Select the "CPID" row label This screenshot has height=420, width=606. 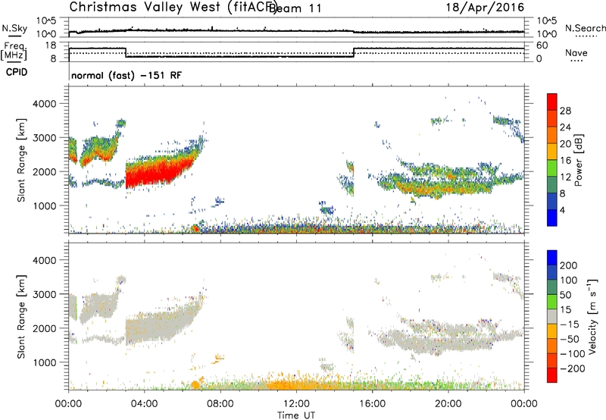pos(17,72)
